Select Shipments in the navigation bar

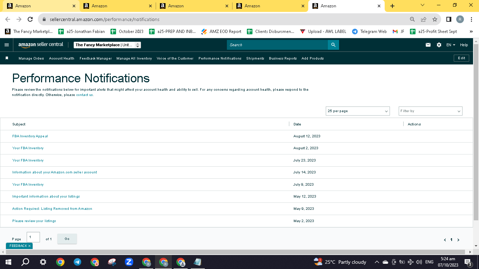point(255,58)
